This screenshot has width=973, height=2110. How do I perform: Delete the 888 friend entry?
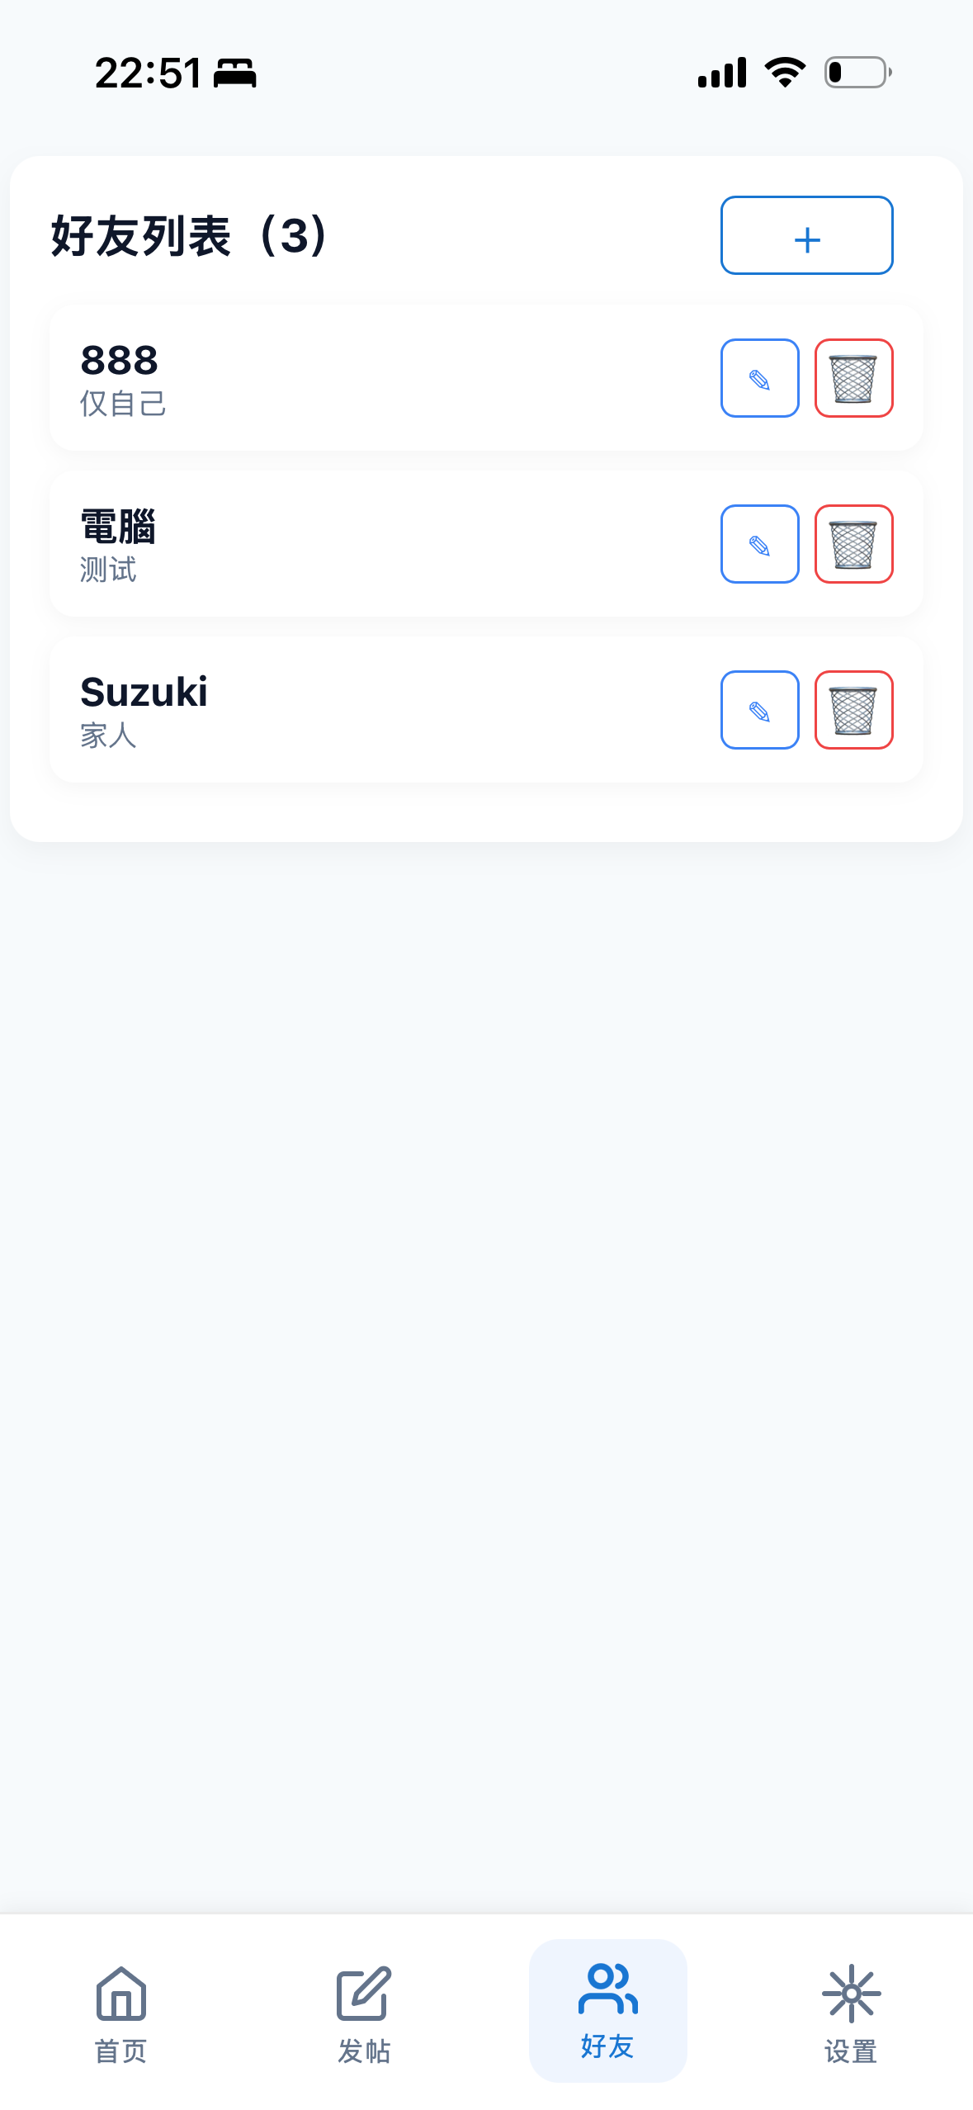[853, 379]
